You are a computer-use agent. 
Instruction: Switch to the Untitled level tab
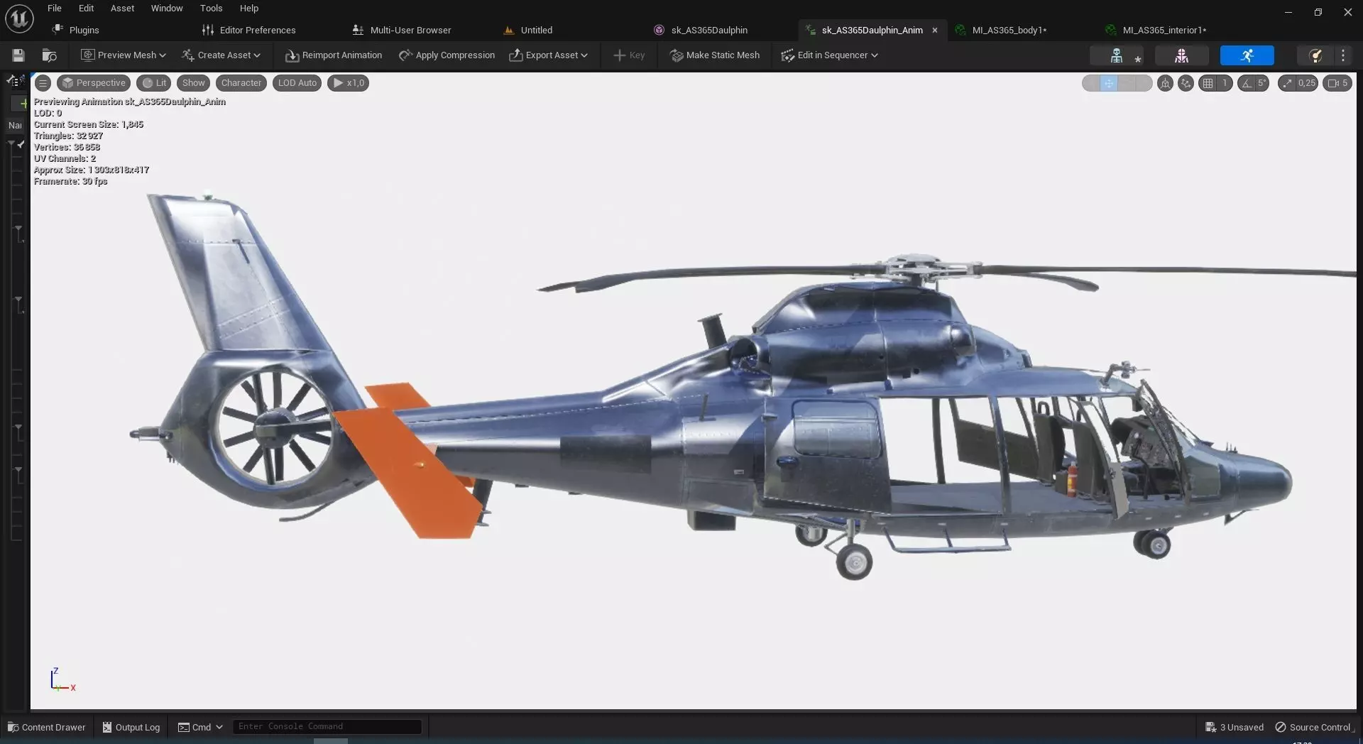[x=528, y=30]
